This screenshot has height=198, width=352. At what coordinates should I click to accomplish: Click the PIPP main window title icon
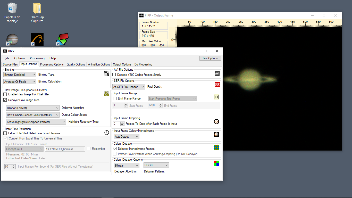5,51
